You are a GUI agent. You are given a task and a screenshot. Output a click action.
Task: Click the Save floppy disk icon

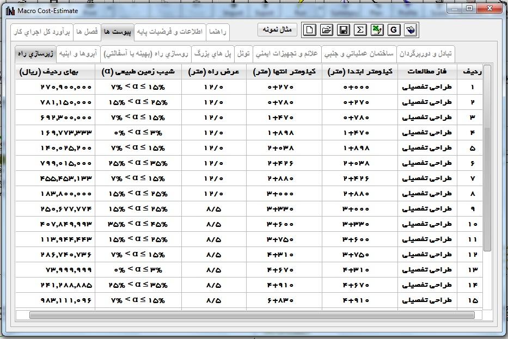pyautogui.click(x=343, y=30)
